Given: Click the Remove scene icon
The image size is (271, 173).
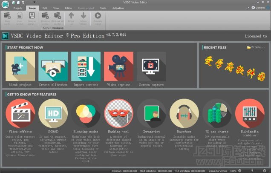Looking at the screenshot, I should 45,16.
